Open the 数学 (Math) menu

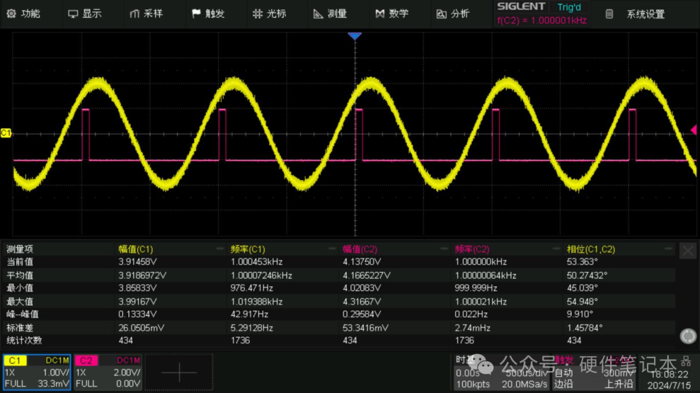click(x=392, y=14)
